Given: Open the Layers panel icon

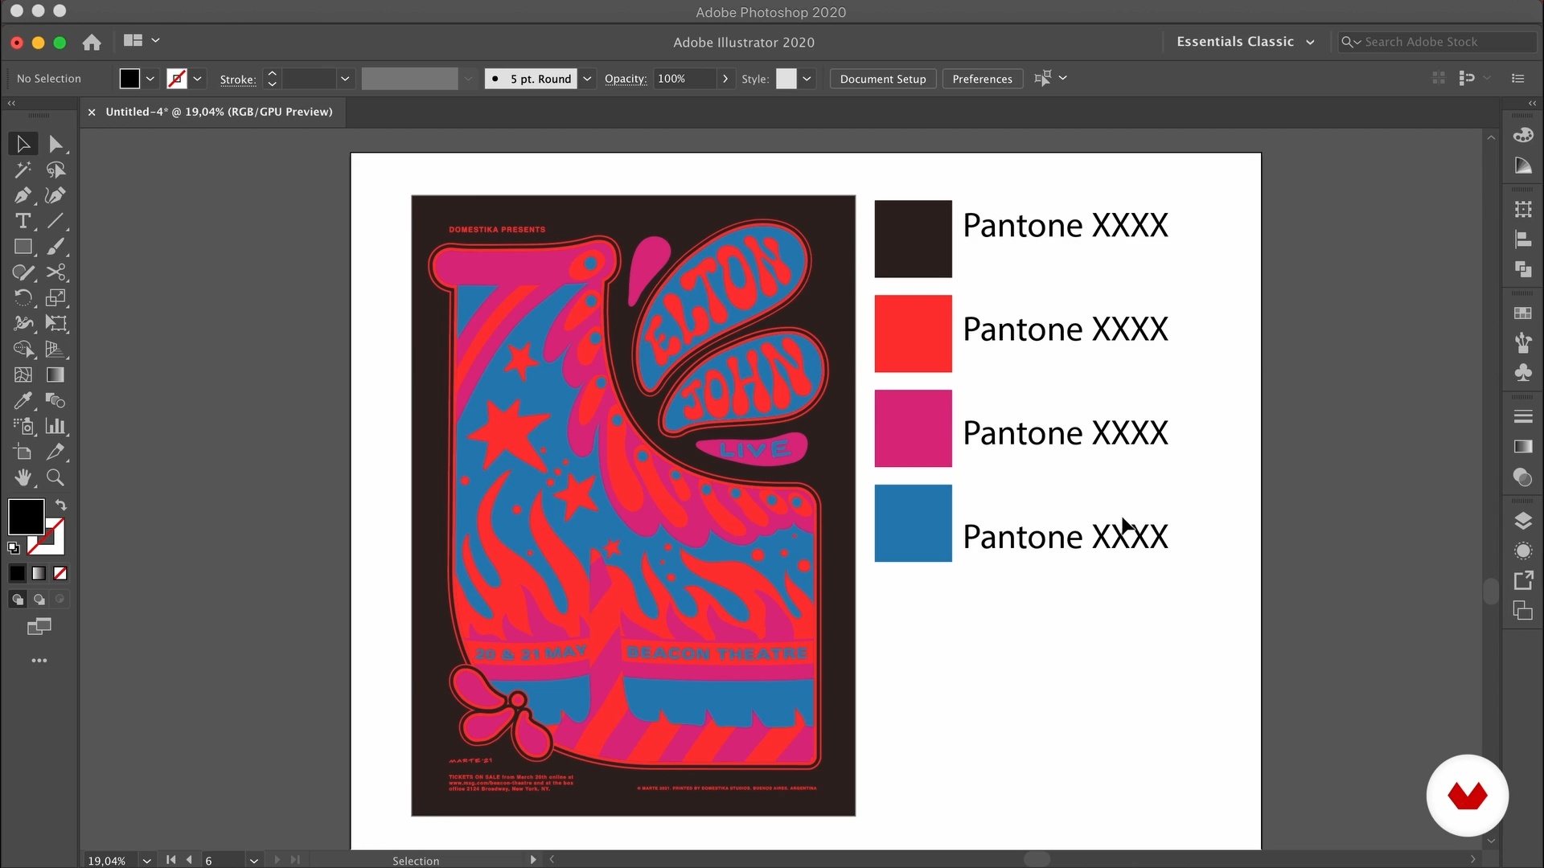Looking at the screenshot, I should [1522, 521].
